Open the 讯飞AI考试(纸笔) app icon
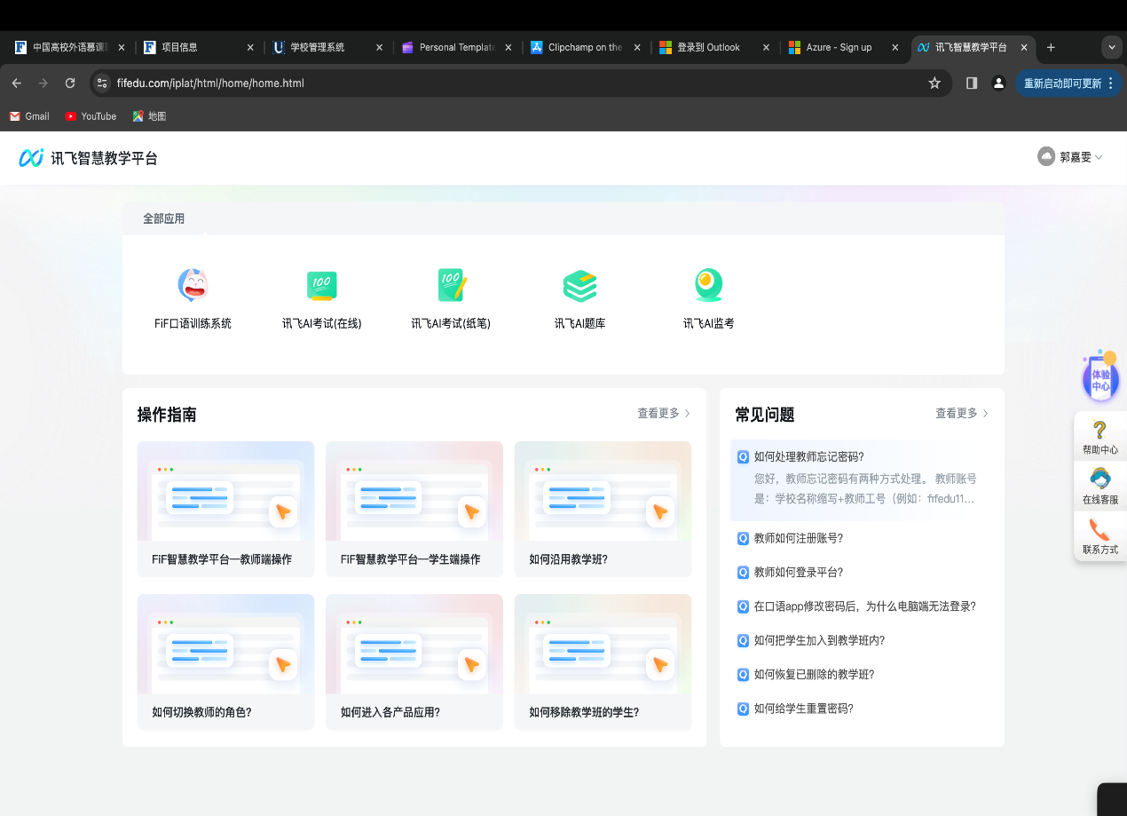The height and width of the screenshot is (816, 1127). click(x=451, y=286)
